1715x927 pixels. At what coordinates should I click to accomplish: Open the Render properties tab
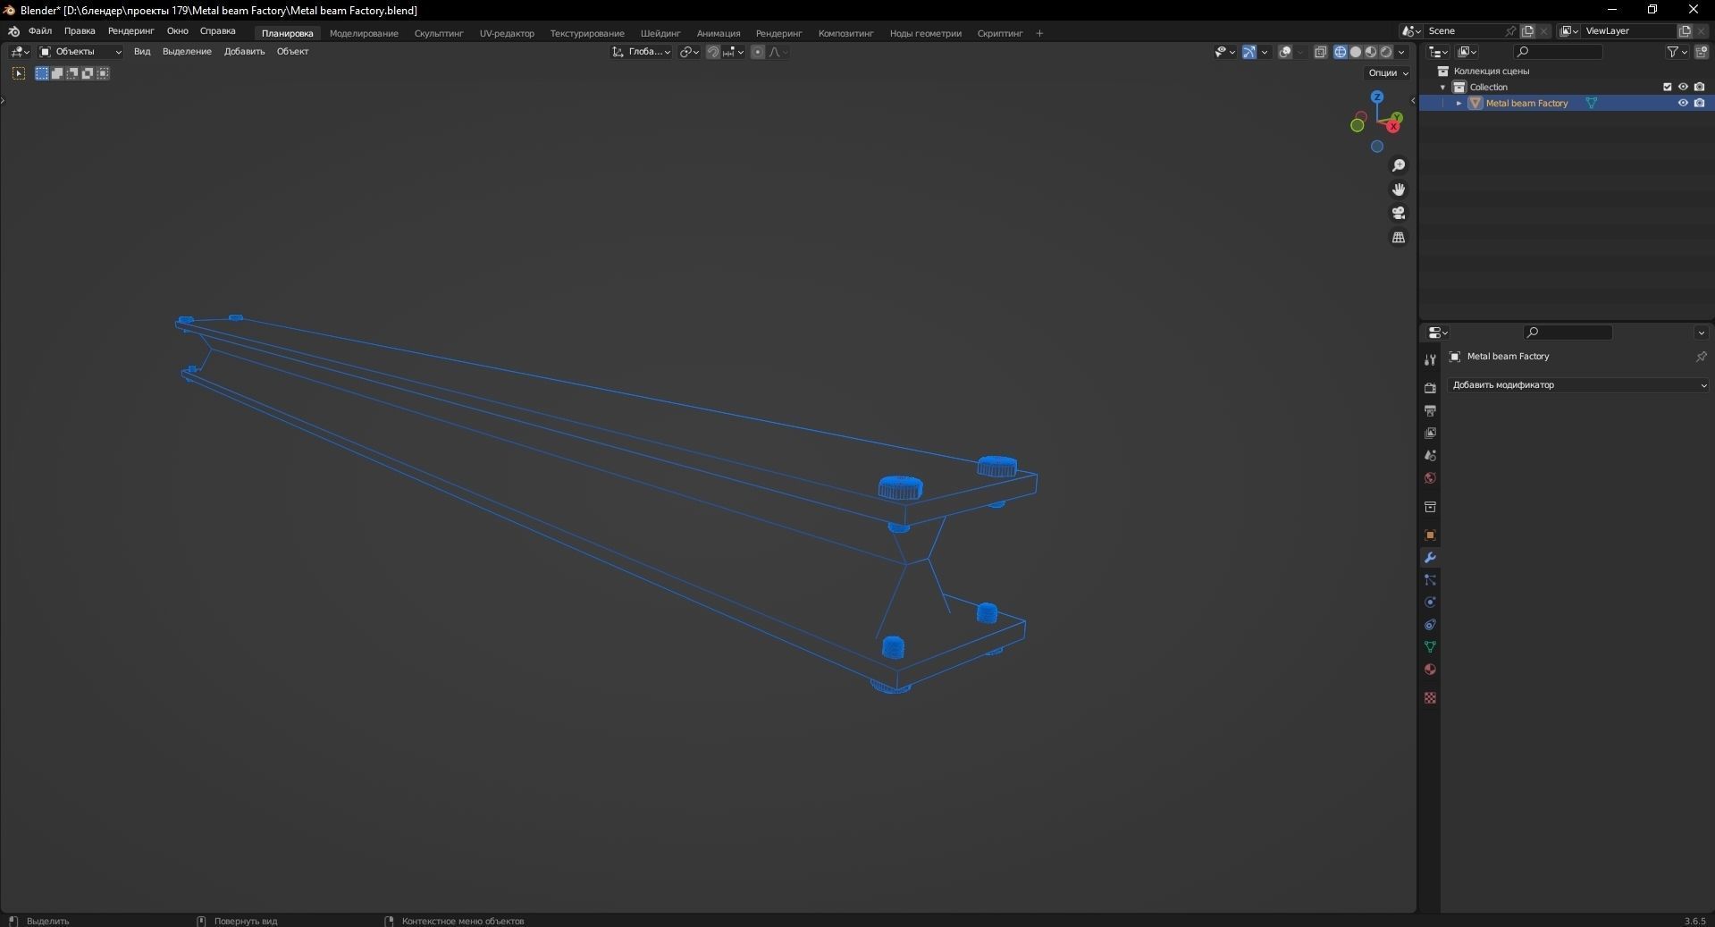click(x=1430, y=388)
